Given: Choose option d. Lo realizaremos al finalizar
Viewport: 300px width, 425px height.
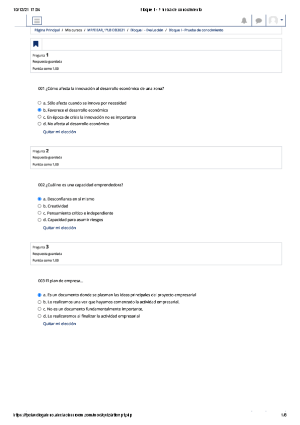Looking at the screenshot, I should pyautogui.click(x=40, y=316).
